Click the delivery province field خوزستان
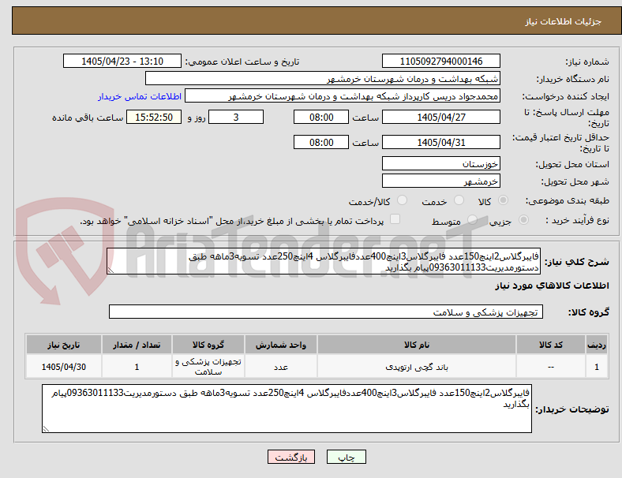622x478 pixels. click(x=440, y=163)
